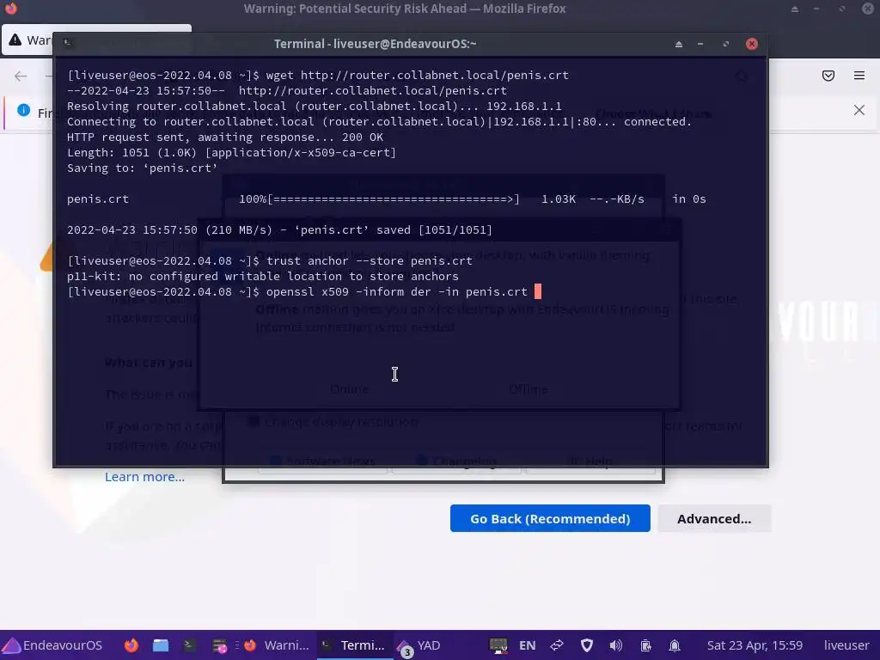Click the EN keyboard layout indicator
Viewport: 880px width, 660px height.
pos(527,645)
